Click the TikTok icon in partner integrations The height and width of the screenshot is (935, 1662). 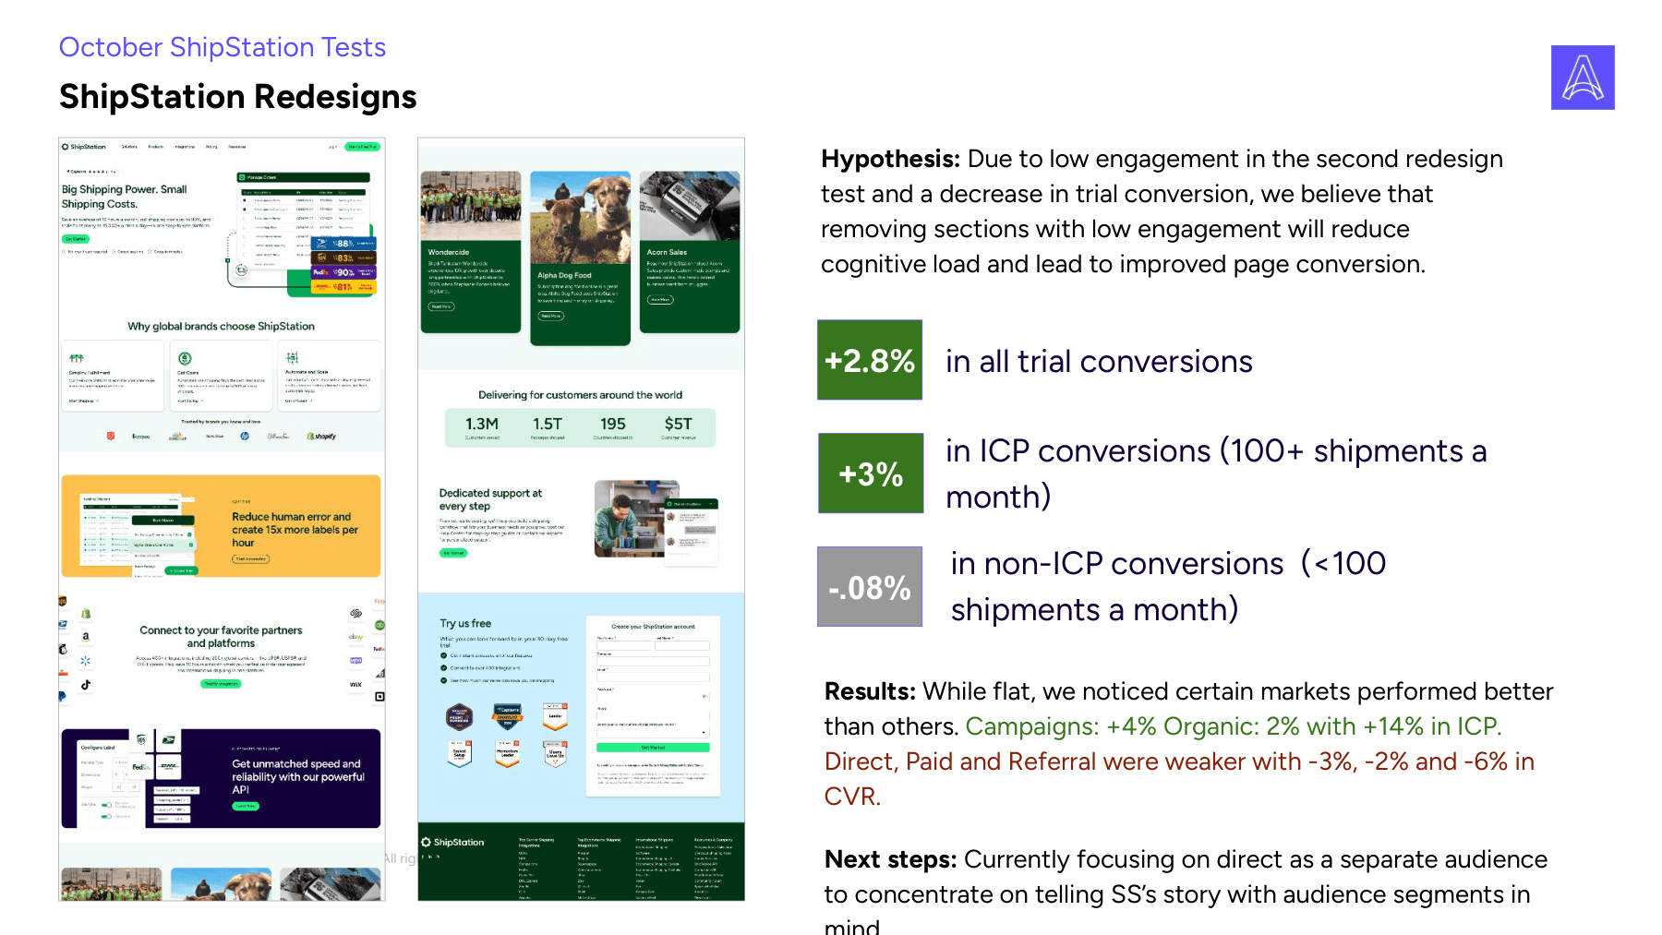pyautogui.click(x=86, y=684)
